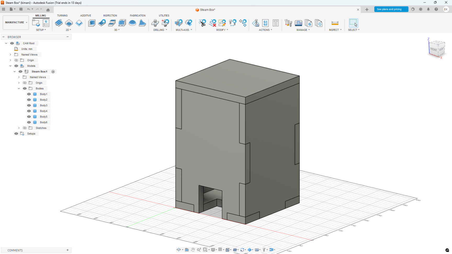The width and height of the screenshot is (452, 254).
Task: Open the MANUFACTURE workspace dropdown
Action: click(x=16, y=22)
